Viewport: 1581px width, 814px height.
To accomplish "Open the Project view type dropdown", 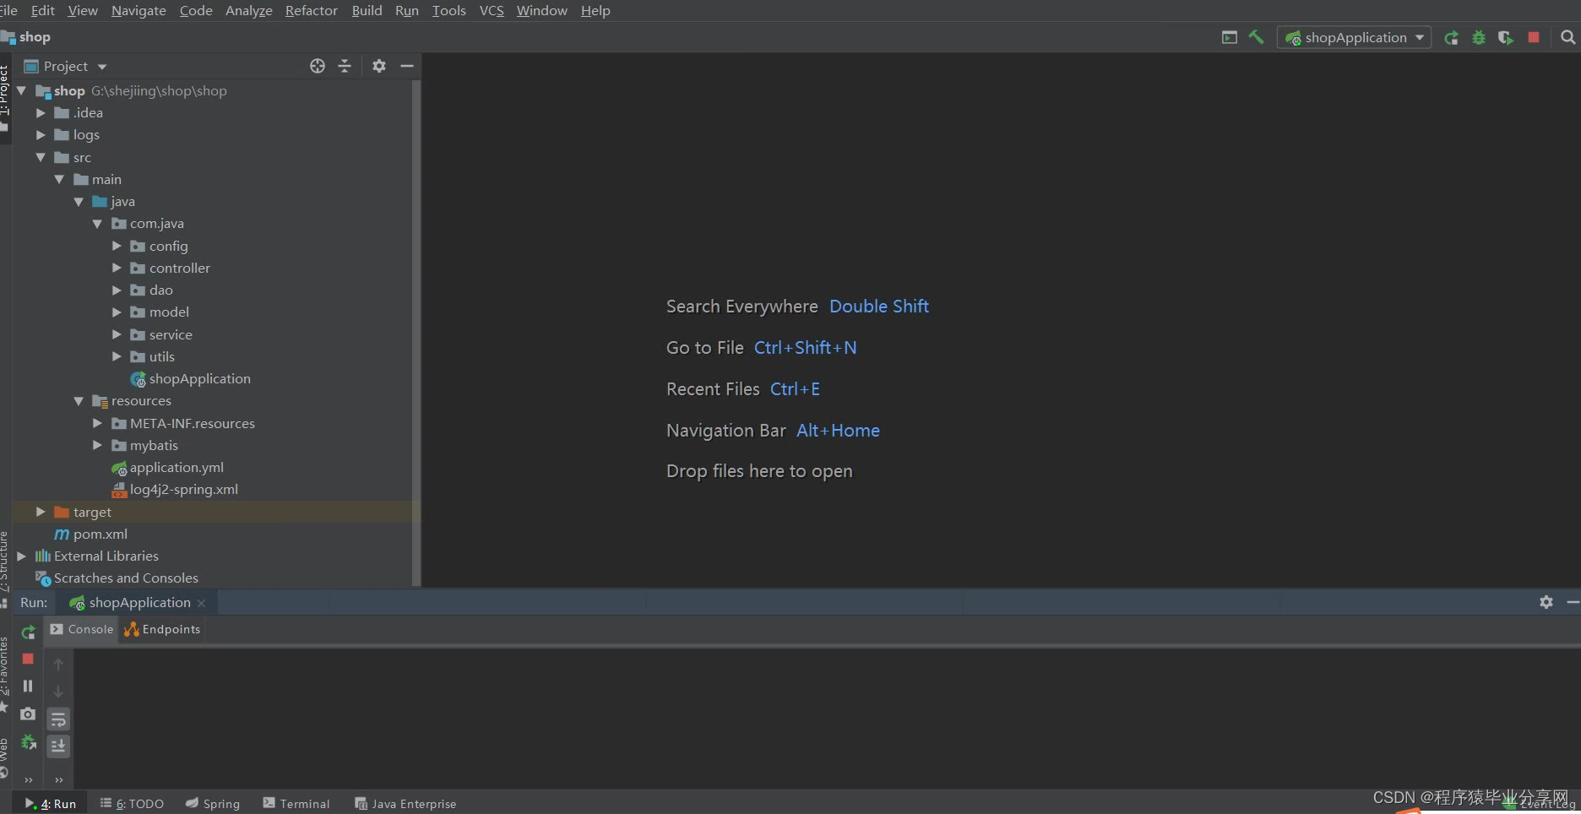I will pyautogui.click(x=66, y=66).
